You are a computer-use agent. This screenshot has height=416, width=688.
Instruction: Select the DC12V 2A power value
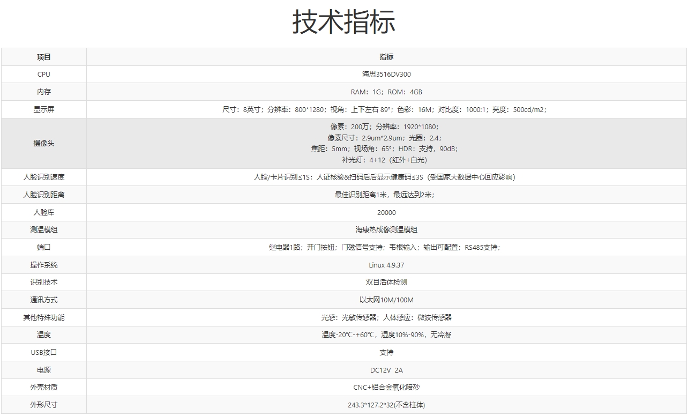[x=386, y=370]
